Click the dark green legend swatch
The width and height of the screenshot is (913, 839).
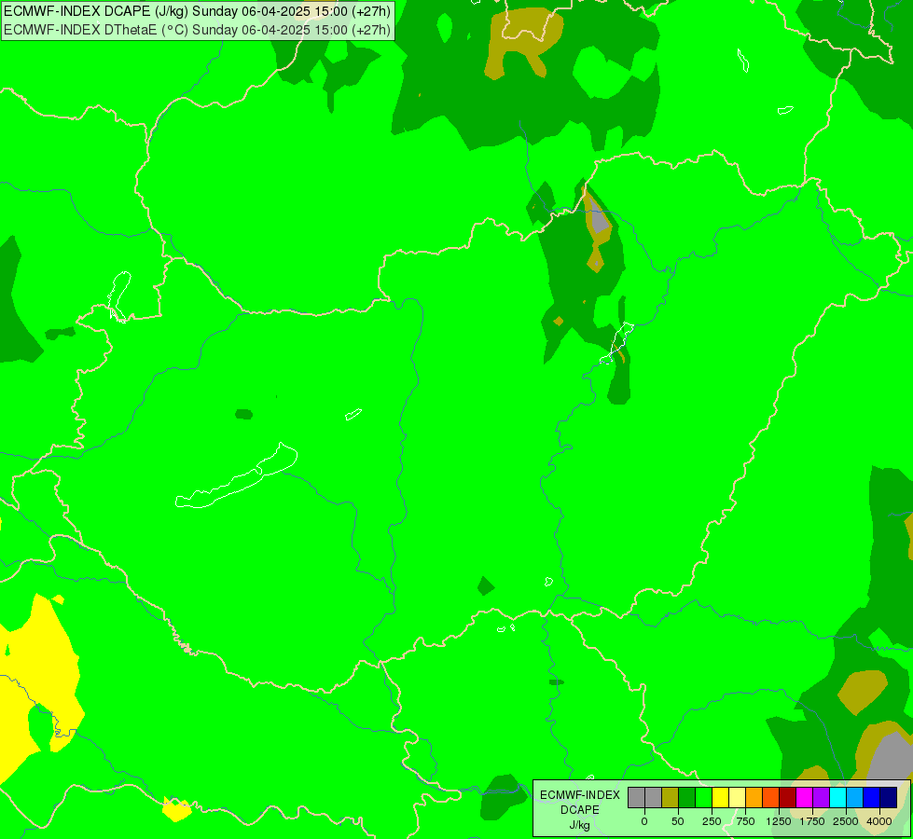(x=687, y=797)
